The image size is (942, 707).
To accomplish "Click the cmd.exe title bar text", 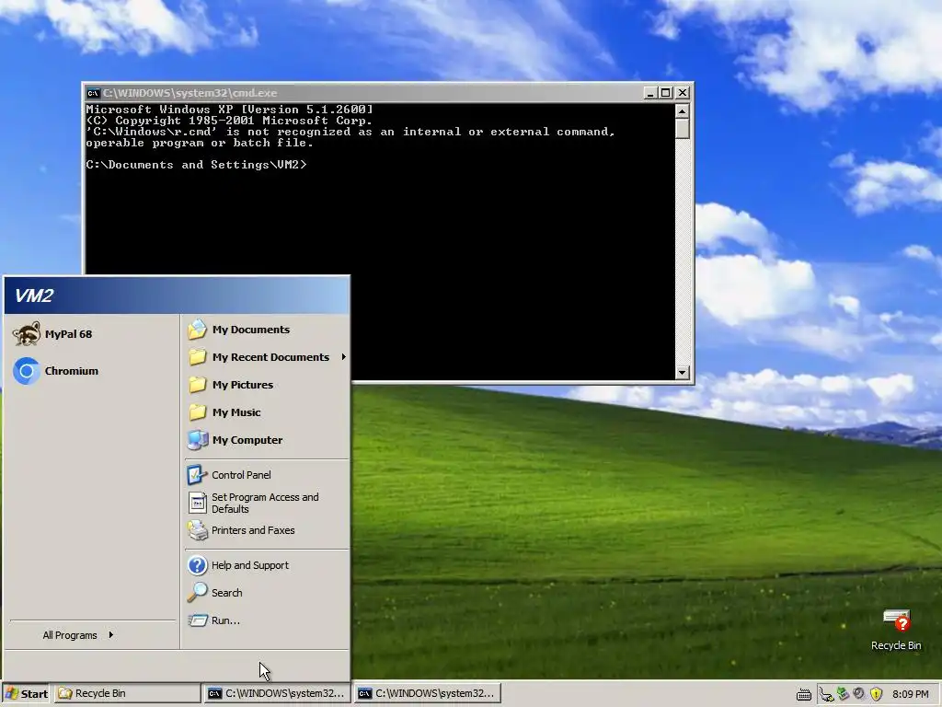I will click(x=190, y=93).
